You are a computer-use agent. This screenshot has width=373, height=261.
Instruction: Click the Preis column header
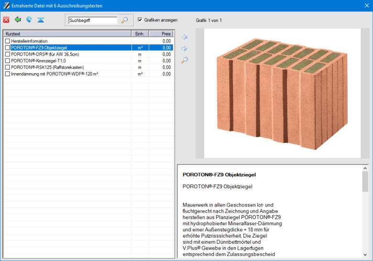161,34
